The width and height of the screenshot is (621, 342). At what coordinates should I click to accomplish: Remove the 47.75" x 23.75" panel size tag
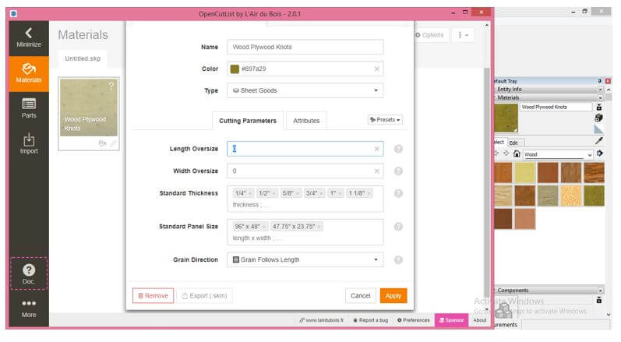click(x=319, y=227)
